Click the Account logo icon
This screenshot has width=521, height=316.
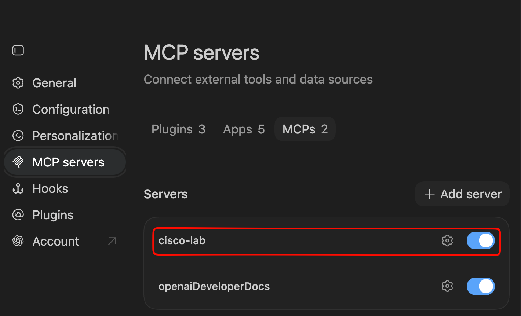pyautogui.click(x=18, y=241)
